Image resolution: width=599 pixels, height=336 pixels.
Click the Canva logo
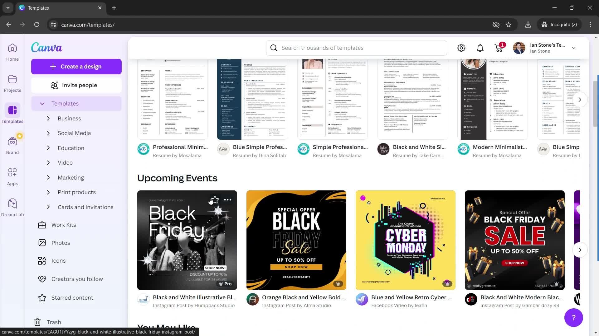coord(46,47)
